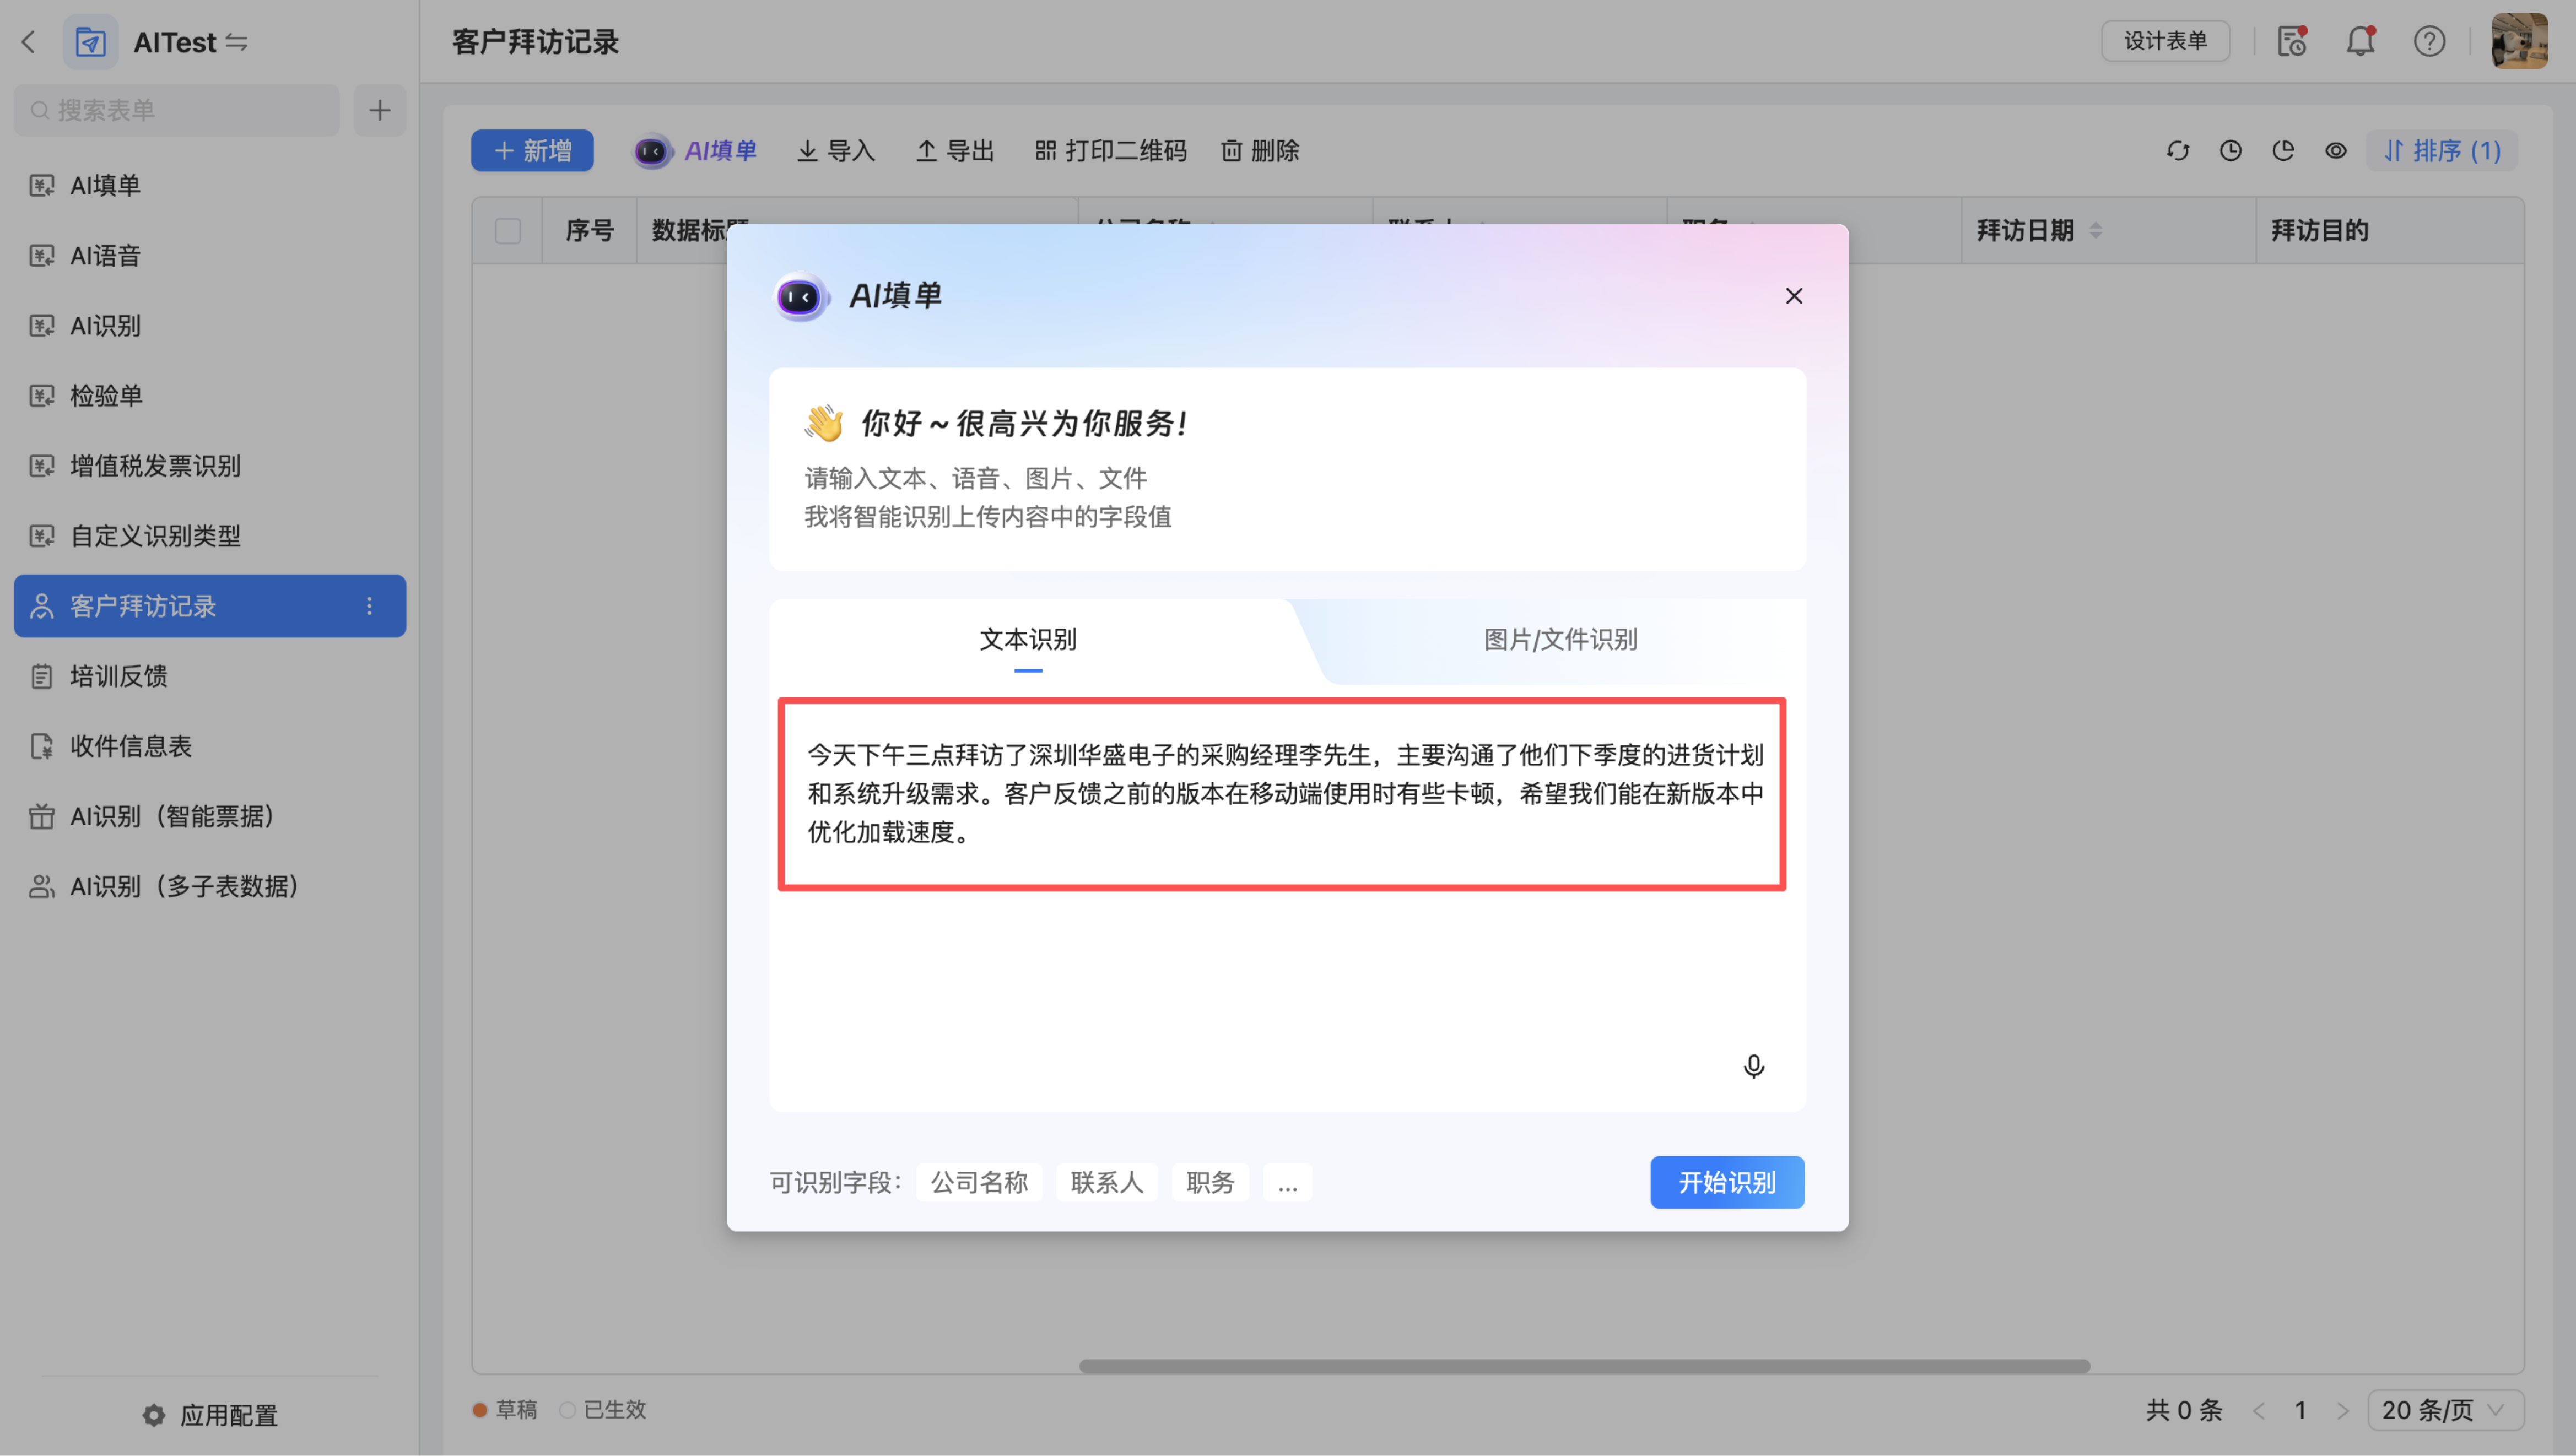Screen dimensions: 2576x1456
Task: Click the refresh icon in toolbar
Action: tap(2177, 151)
